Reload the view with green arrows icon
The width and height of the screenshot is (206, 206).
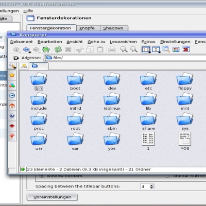(x=58, y=49)
